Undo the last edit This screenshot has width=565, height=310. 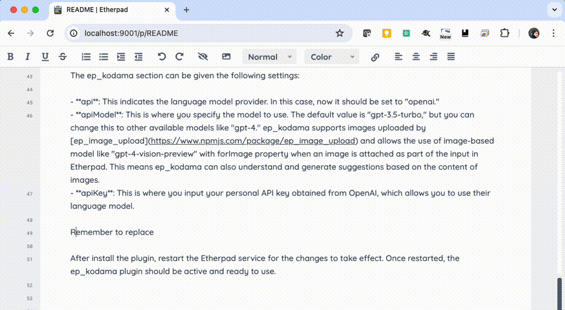coord(162,57)
